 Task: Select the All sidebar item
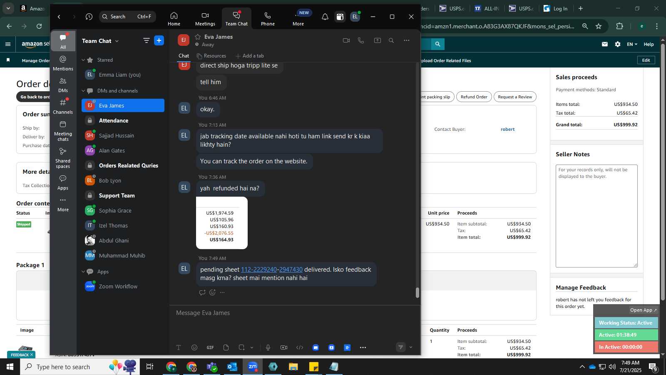coord(63,41)
